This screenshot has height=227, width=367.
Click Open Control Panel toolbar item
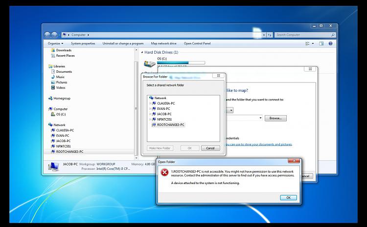pos(197,43)
